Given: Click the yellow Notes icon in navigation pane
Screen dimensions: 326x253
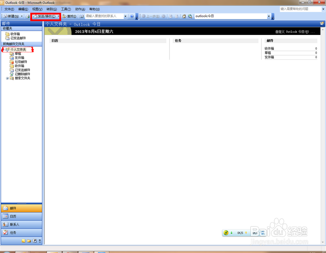Looking at the screenshot, I should (23, 241).
